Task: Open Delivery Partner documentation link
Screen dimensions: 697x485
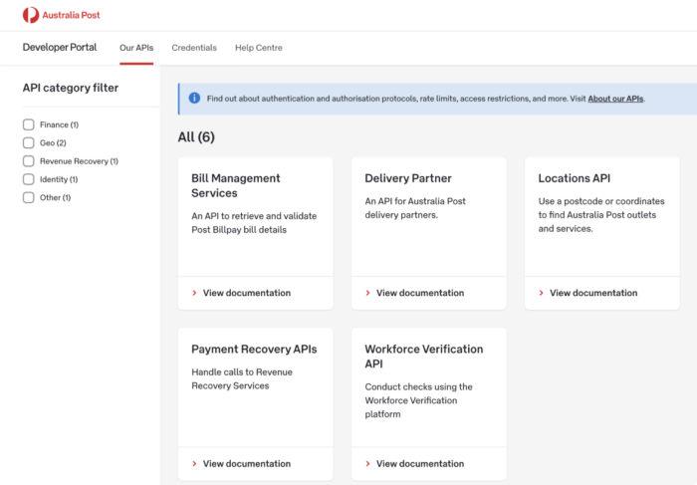Action: click(x=419, y=293)
